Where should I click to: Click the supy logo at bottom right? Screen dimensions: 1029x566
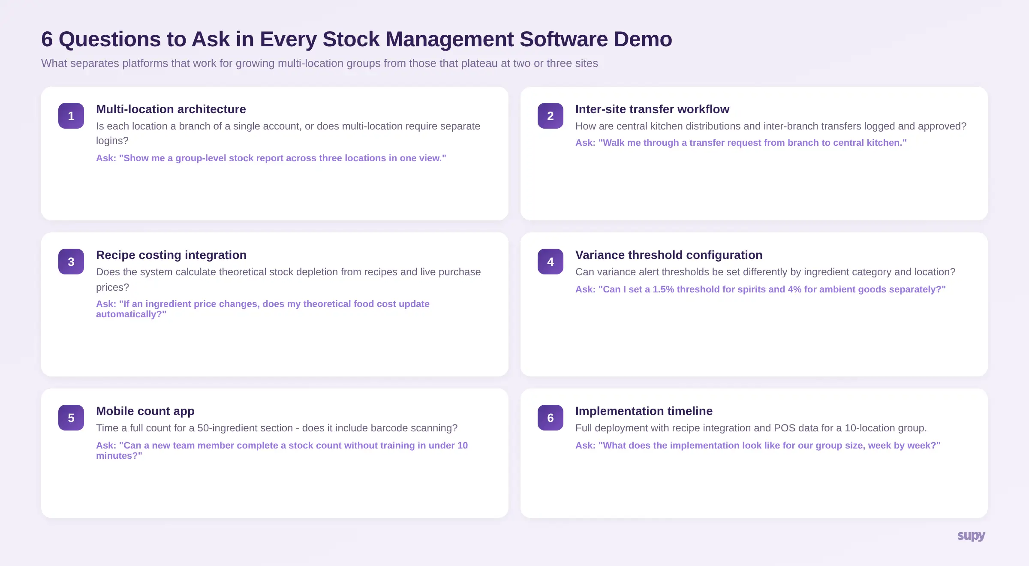971,536
